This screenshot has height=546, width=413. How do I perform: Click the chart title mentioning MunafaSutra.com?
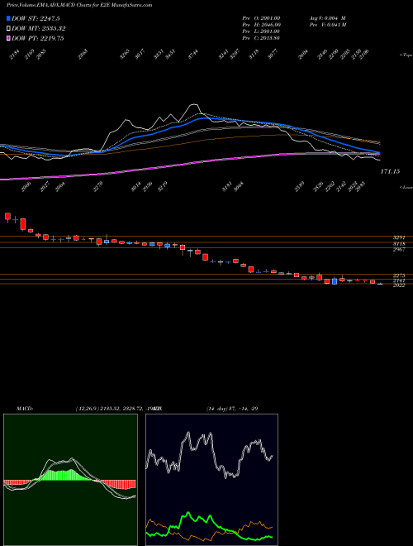pyautogui.click(x=79, y=5)
